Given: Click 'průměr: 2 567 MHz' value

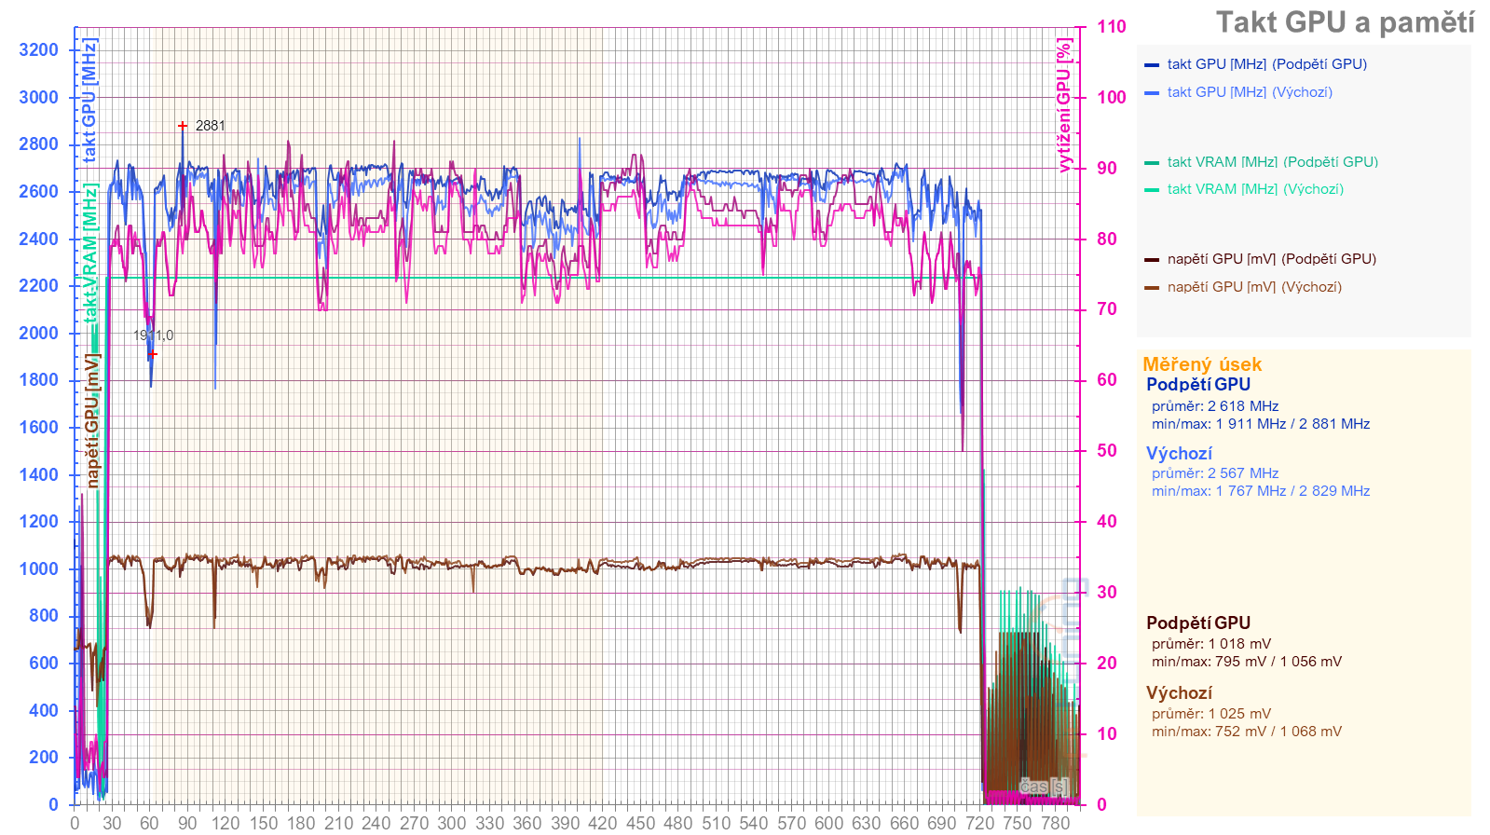Looking at the screenshot, I should click(1215, 473).
